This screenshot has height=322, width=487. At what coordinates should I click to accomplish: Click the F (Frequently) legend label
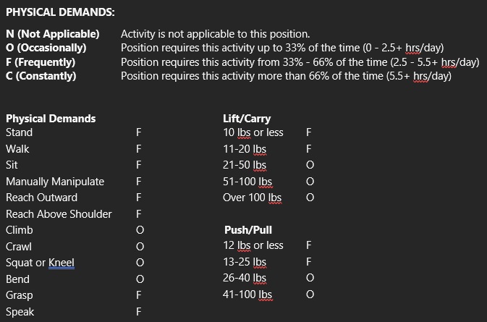[x=41, y=62]
